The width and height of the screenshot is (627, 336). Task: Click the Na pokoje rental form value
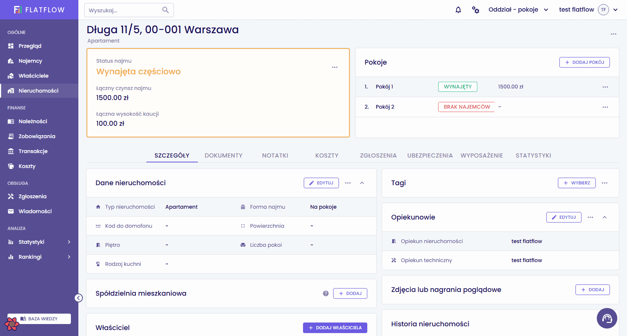[324, 207]
